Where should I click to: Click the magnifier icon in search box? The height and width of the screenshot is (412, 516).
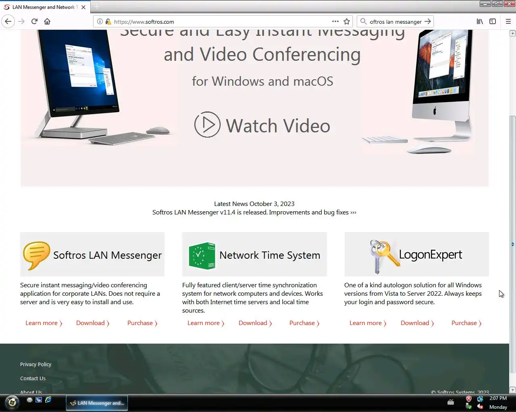363,21
